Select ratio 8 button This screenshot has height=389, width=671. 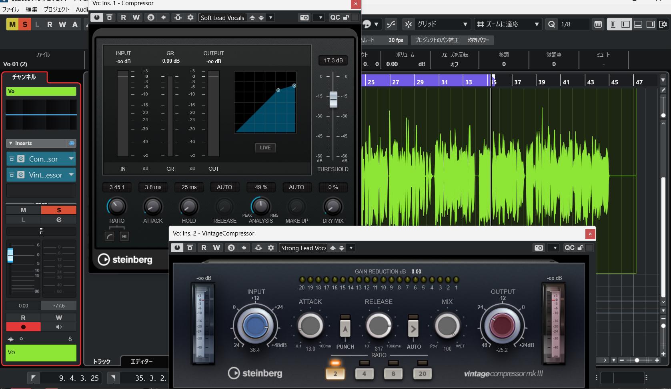tap(393, 373)
